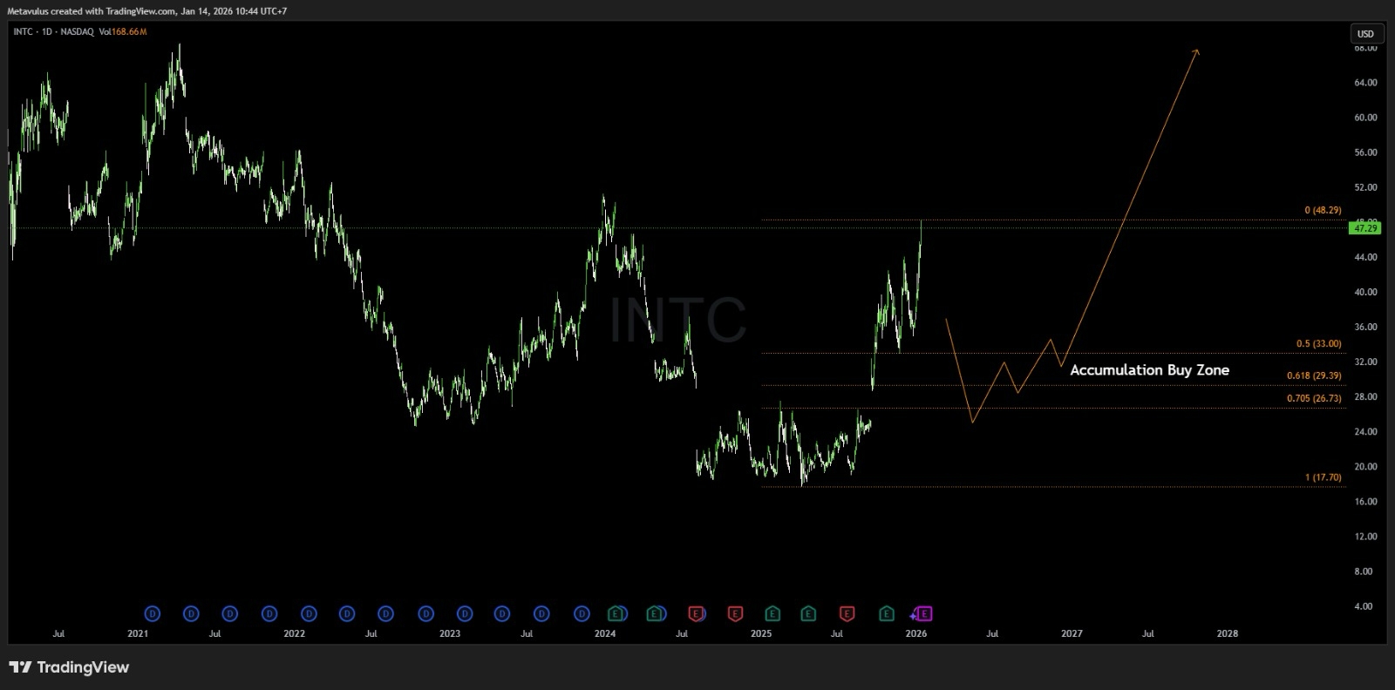Click the last red earnings marker in 2025

pyautogui.click(x=847, y=614)
